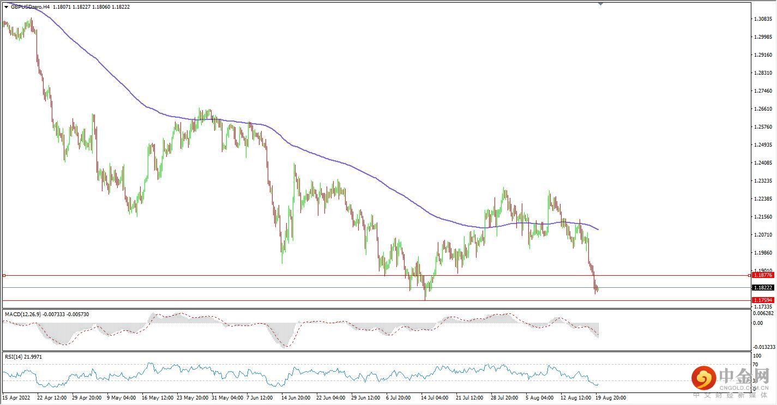This screenshot has width=777, height=405.
Task: Click the 1.26610 price axis label
Action: [763, 109]
